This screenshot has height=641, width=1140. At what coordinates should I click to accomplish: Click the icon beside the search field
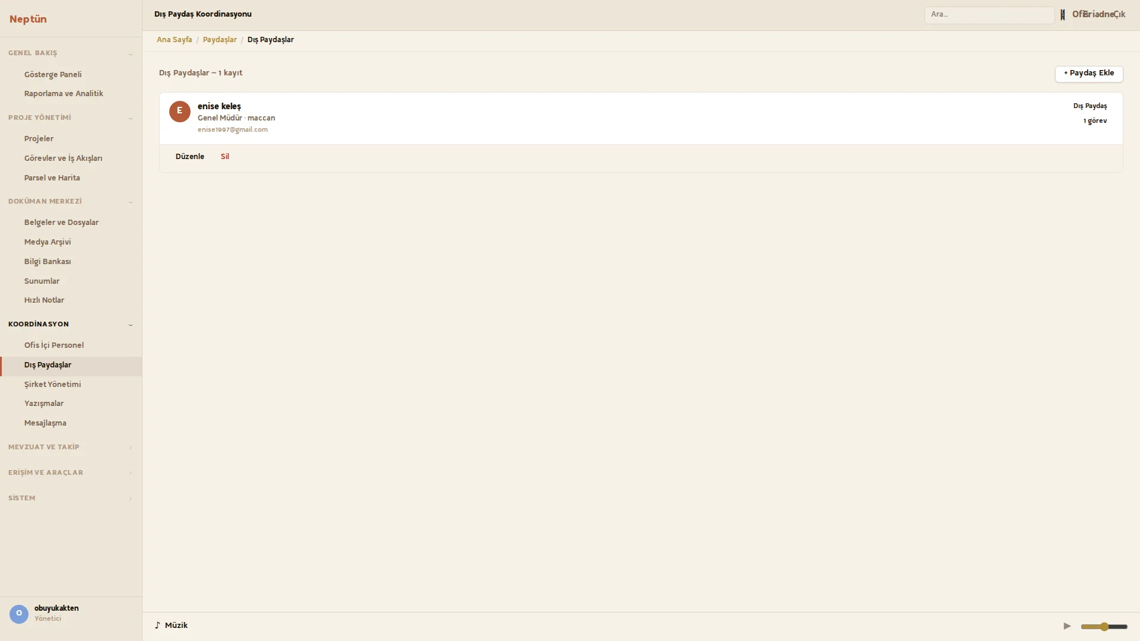[1062, 15]
